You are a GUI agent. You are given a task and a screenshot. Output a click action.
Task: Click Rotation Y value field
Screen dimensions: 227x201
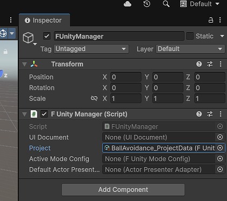coord(168,88)
